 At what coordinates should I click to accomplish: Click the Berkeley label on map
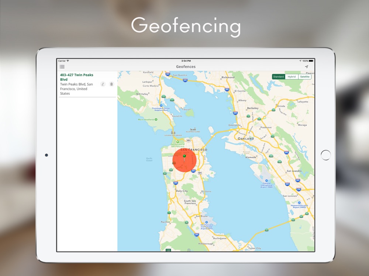coord(253,108)
